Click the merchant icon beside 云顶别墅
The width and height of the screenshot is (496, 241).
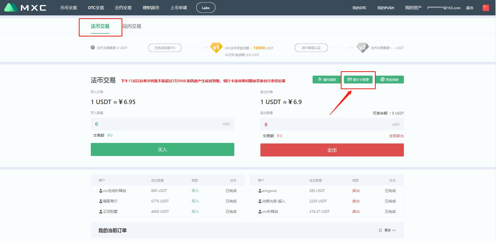101,212
